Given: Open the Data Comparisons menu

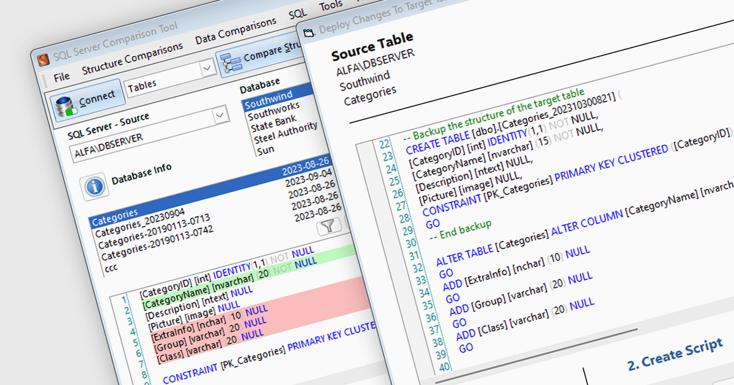Looking at the screenshot, I should (x=235, y=30).
